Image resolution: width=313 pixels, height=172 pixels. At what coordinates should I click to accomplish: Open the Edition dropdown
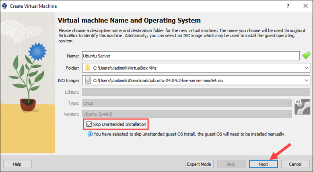point(307,92)
